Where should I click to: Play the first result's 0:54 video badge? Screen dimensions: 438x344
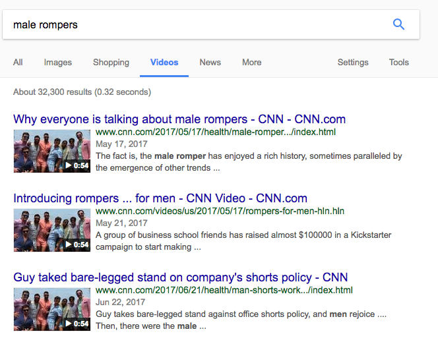click(x=77, y=166)
